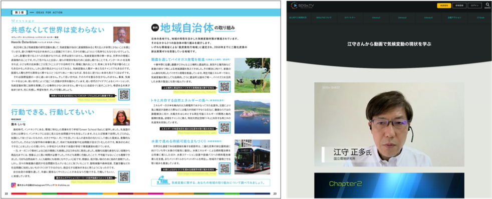This screenshot has width=492, height=199.
Task: Click the QR code beside hydrogen bus photo
Action: click(x=225, y=168)
